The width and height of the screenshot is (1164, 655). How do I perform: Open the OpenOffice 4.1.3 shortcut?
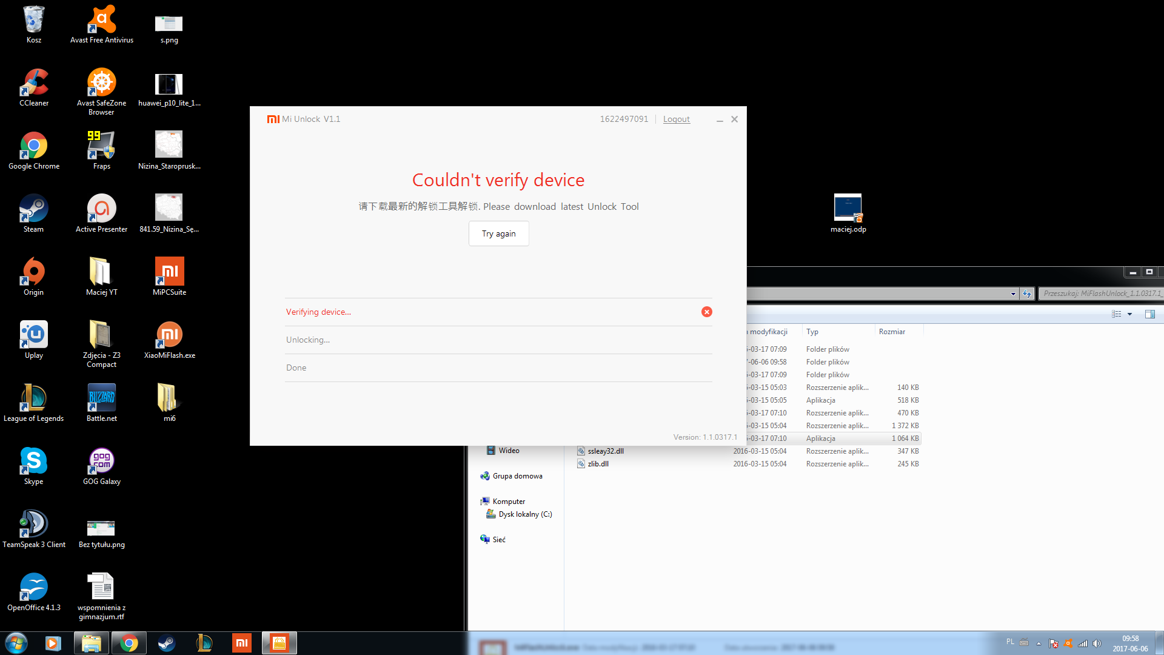tap(34, 592)
